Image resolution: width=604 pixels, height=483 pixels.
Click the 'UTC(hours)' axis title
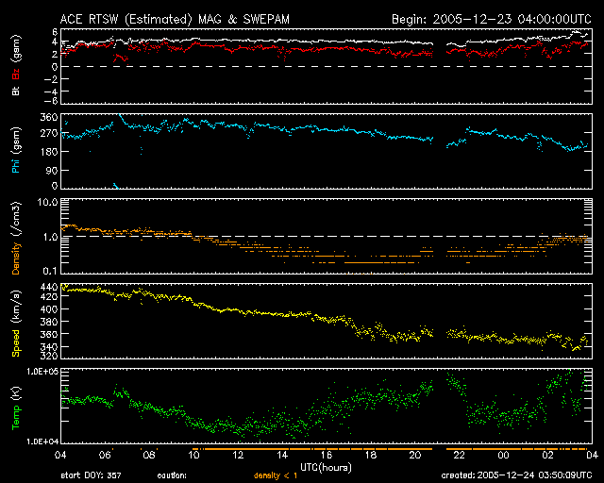point(326,468)
